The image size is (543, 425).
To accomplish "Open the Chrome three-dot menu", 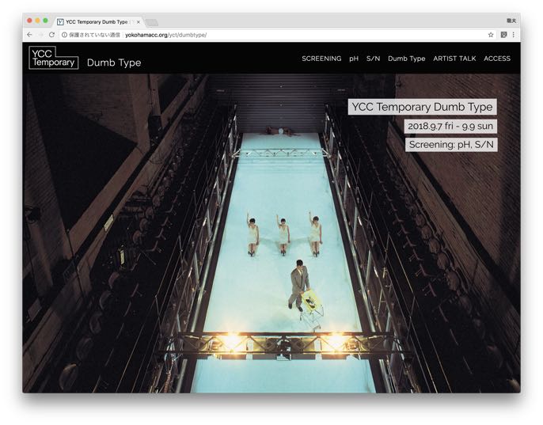I will pyautogui.click(x=514, y=35).
